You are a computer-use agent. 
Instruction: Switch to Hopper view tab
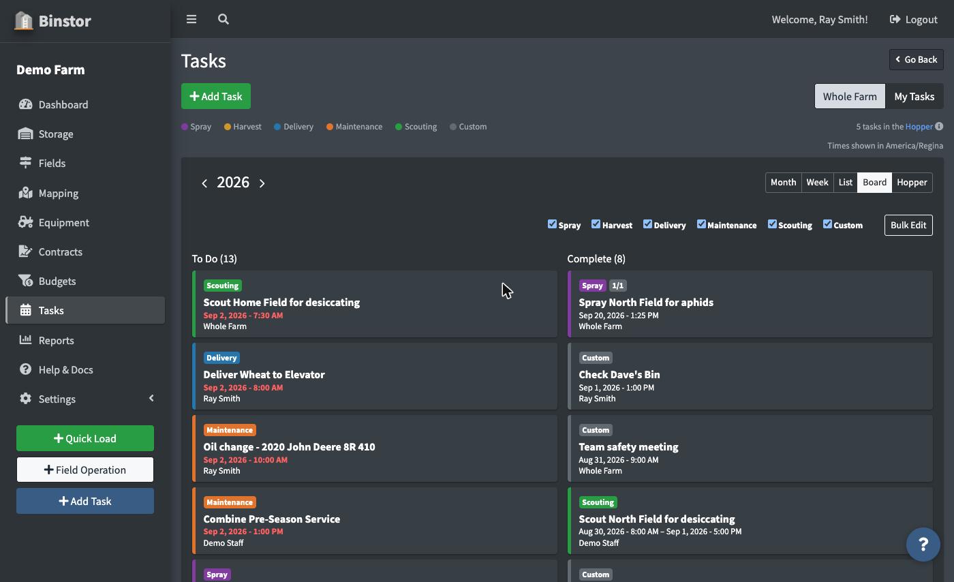coord(912,182)
